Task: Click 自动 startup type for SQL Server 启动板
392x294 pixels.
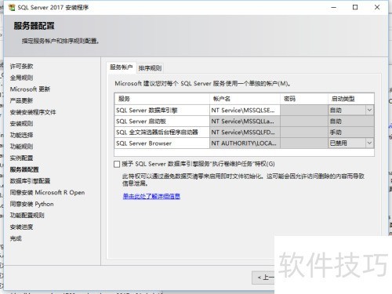Action: point(351,122)
